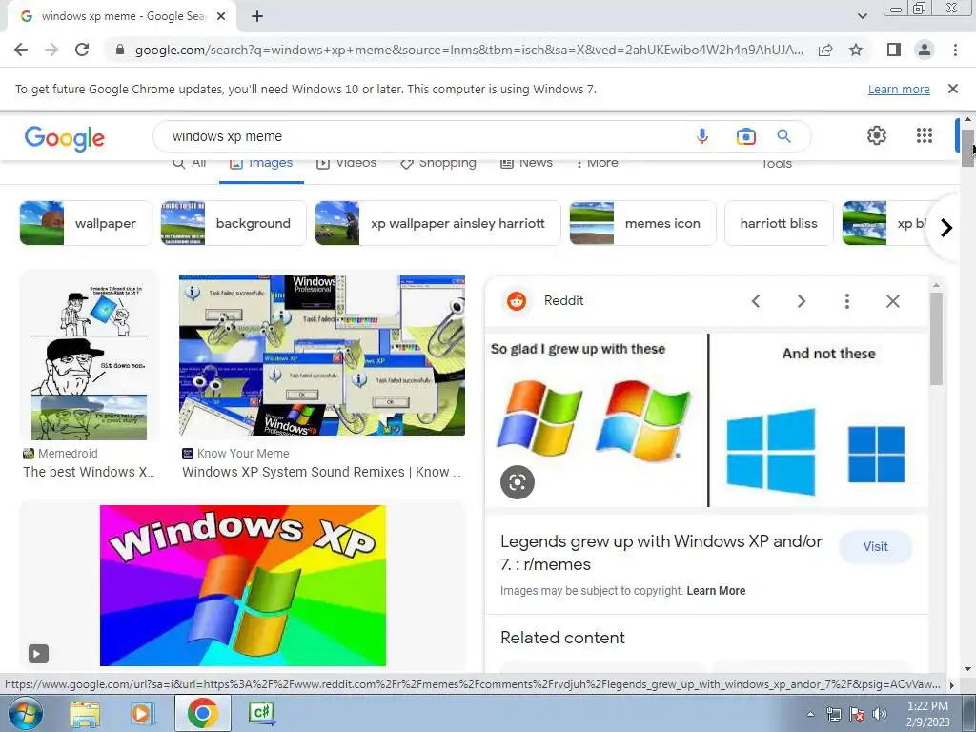
Task: Open the search Tools options
Action: (777, 164)
